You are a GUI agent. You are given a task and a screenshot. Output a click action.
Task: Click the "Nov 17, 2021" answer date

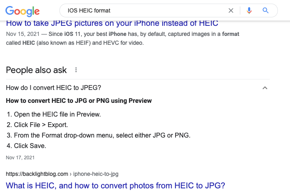pos(20,157)
